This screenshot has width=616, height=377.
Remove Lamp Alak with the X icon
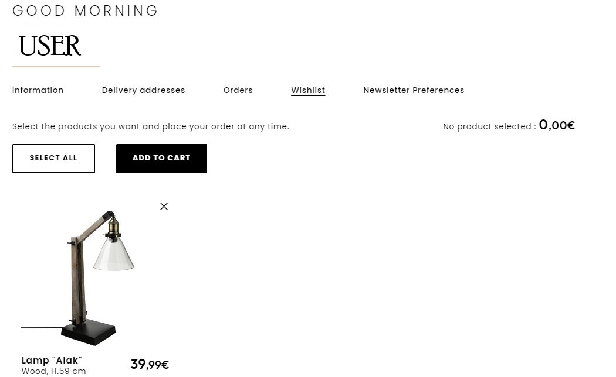tap(164, 206)
